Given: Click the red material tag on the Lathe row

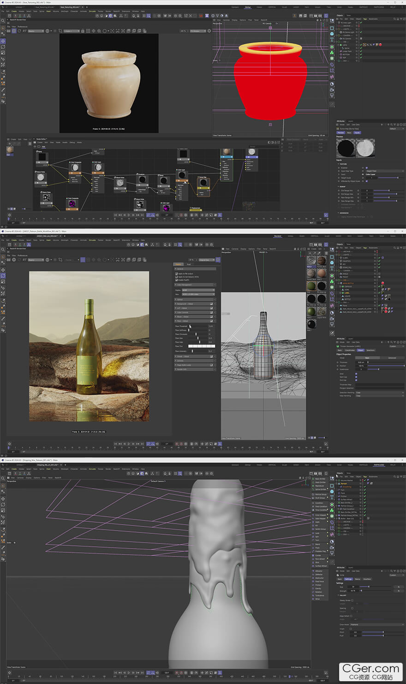Looking at the screenshot, I should (380, 45).
